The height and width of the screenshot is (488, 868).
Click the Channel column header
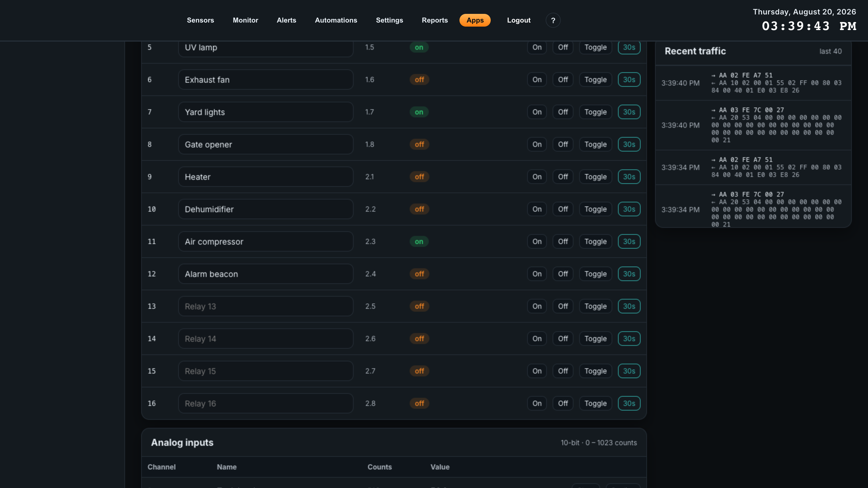(161, 467)
